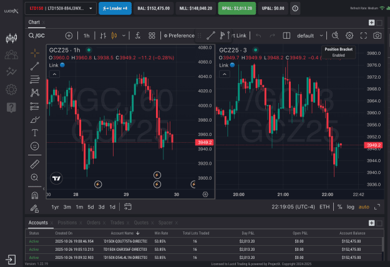Switch to the Orders tab
Screen dimensions: 390x267
94,223
